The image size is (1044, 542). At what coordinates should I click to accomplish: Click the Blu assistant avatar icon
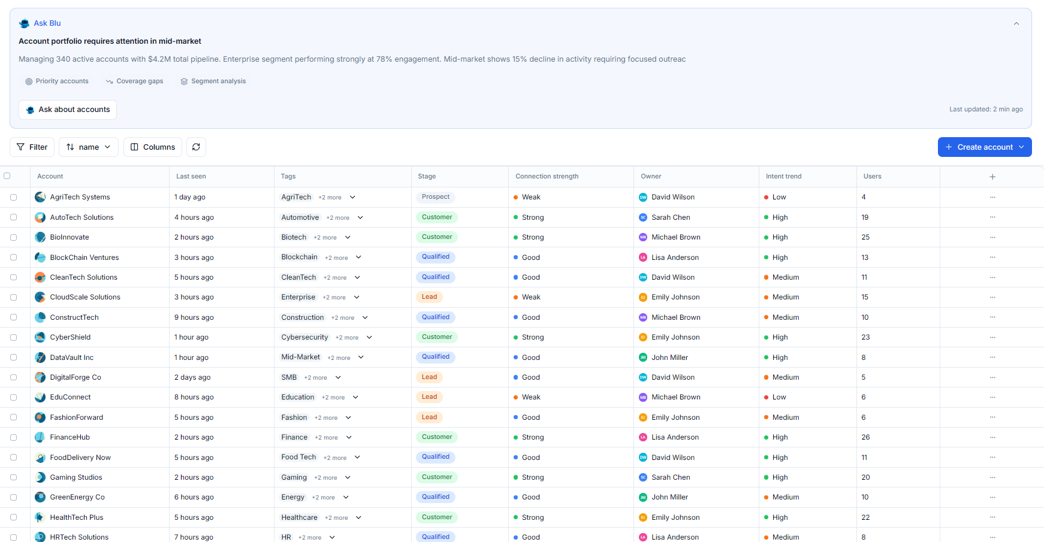24,23
